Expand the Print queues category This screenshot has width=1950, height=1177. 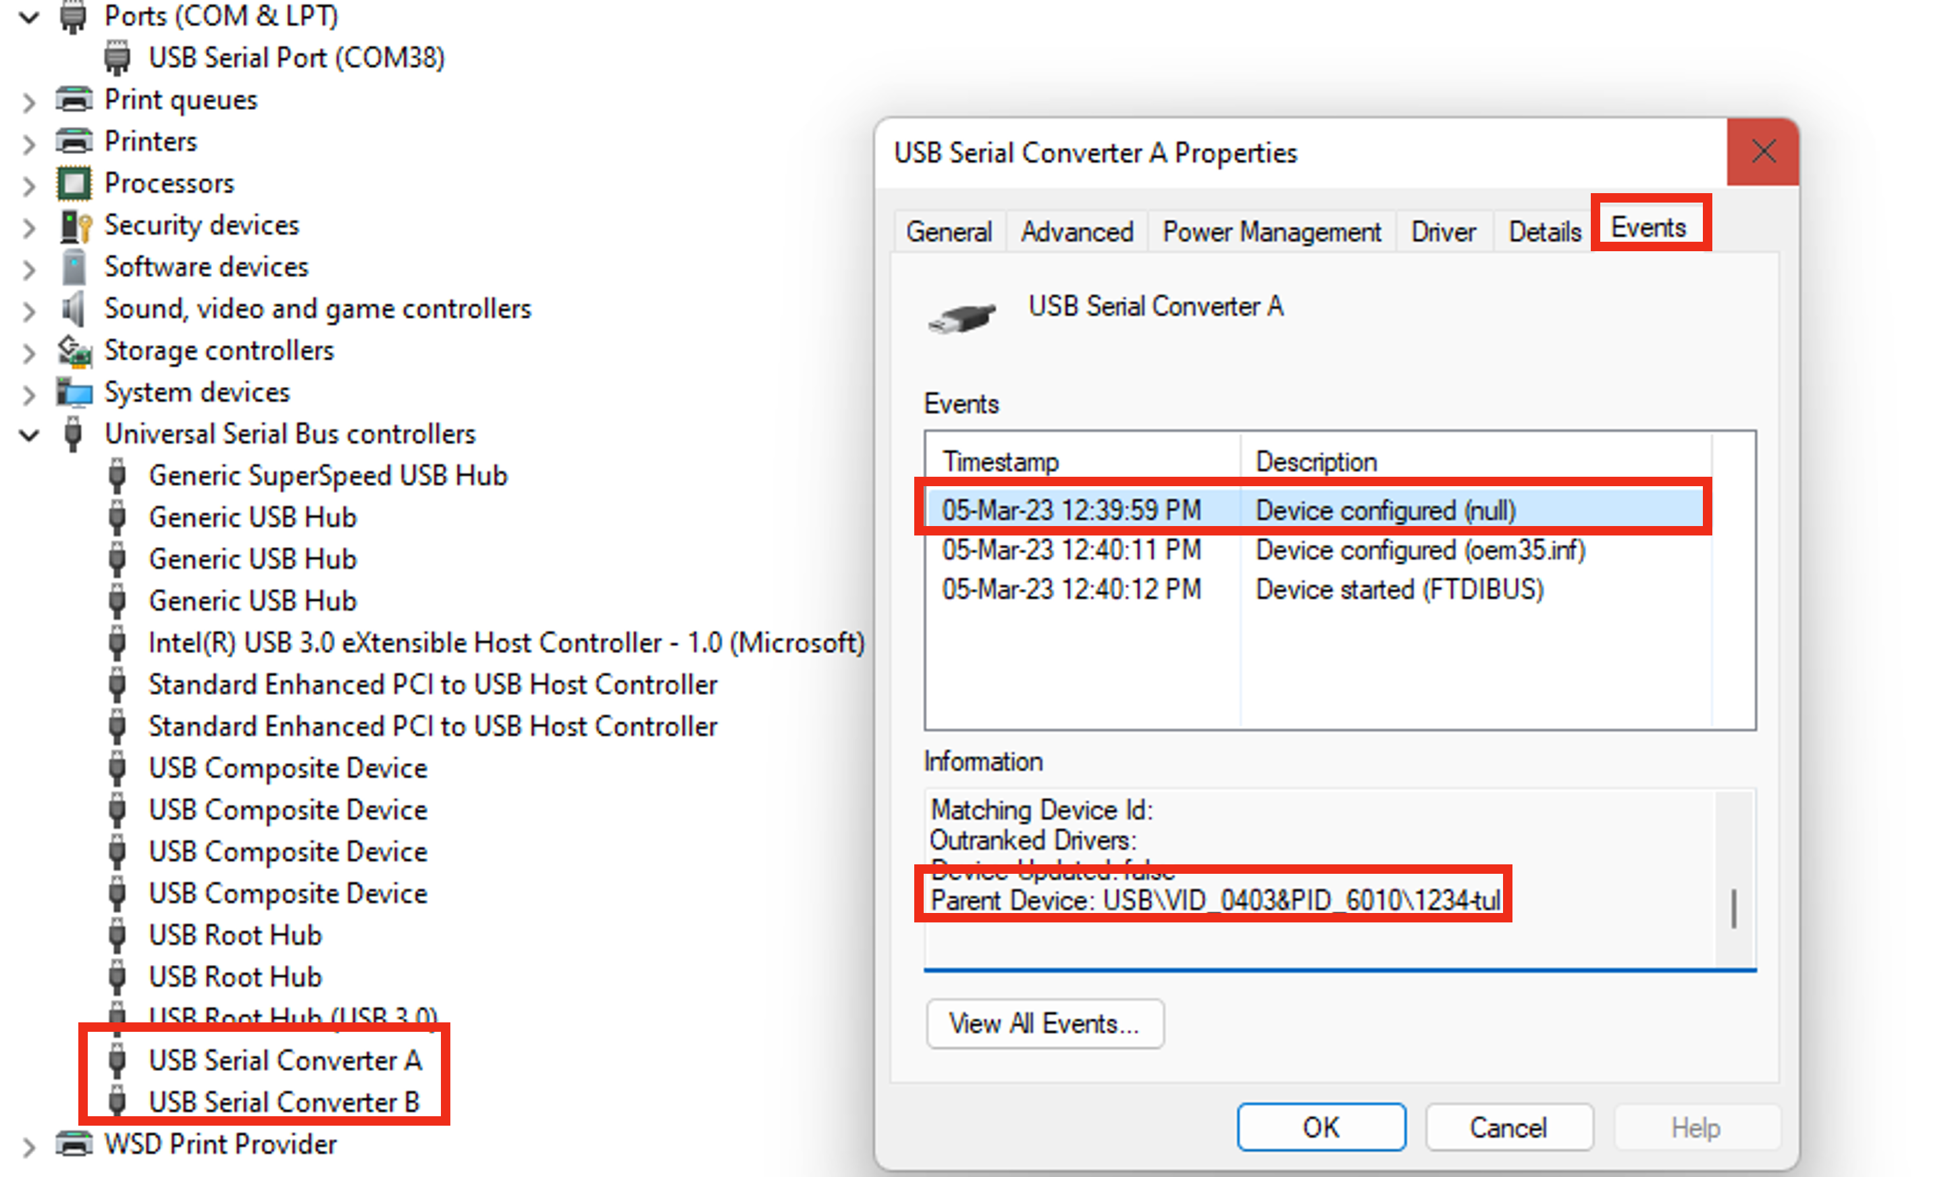point(29,101)
